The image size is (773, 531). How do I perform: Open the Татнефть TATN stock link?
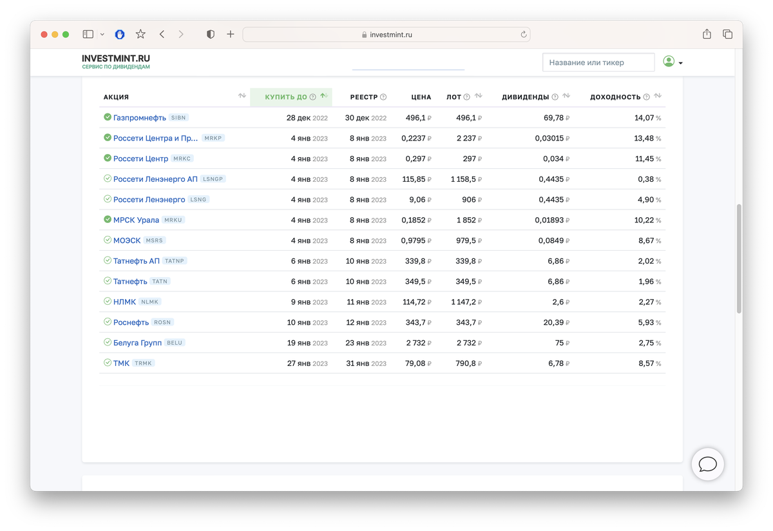click(x=130, y=282)
